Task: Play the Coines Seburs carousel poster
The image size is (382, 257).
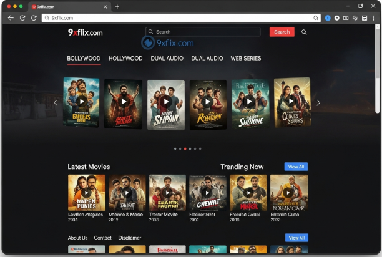Action: click(291, 100)
